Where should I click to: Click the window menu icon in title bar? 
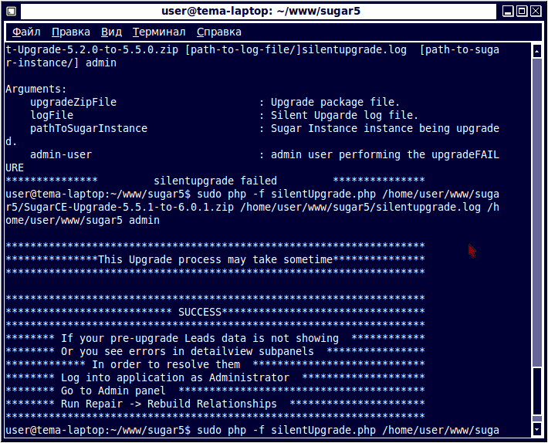(11, 11)
